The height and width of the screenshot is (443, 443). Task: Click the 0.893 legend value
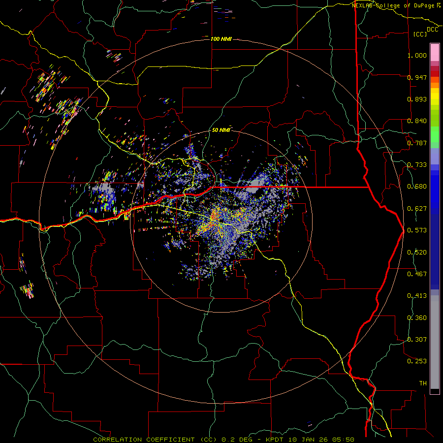[x=417, y=99]
